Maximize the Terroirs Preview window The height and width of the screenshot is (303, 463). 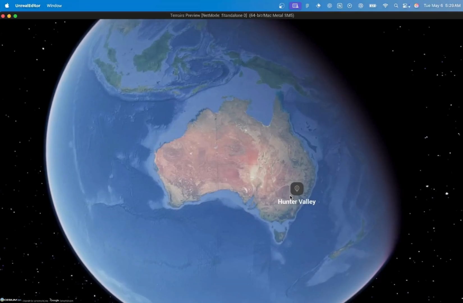click(x=15, y=16)
